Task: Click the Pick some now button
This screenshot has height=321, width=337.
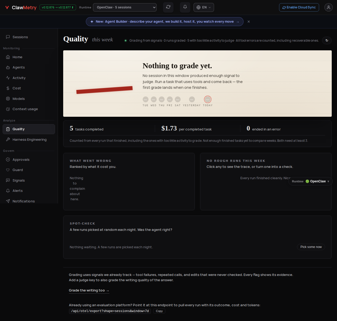Action: pos(311,247)
